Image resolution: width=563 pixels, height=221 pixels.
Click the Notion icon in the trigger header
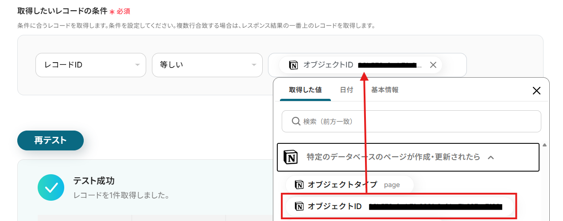(291, 157)
